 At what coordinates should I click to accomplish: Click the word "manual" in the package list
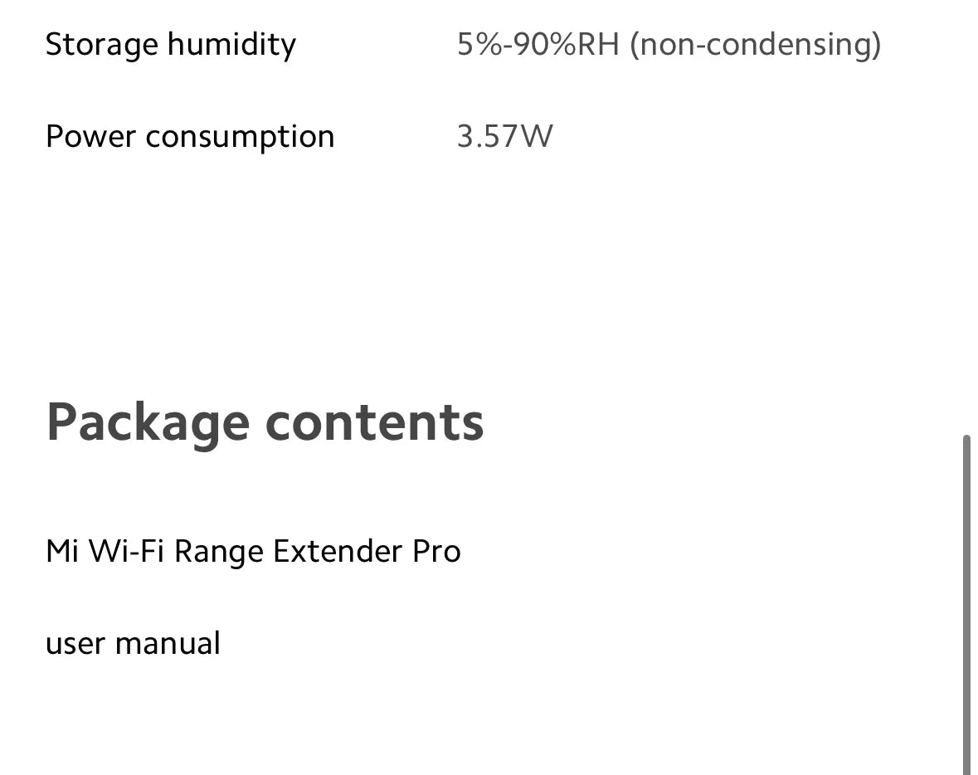168,644
